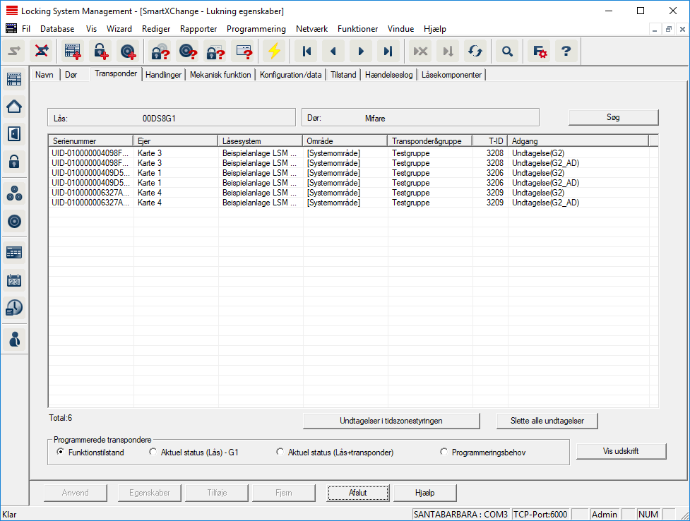Viewport: 690px width, 521px height.
Task: Open the Programmering menu
Action: tap(256, 29)
